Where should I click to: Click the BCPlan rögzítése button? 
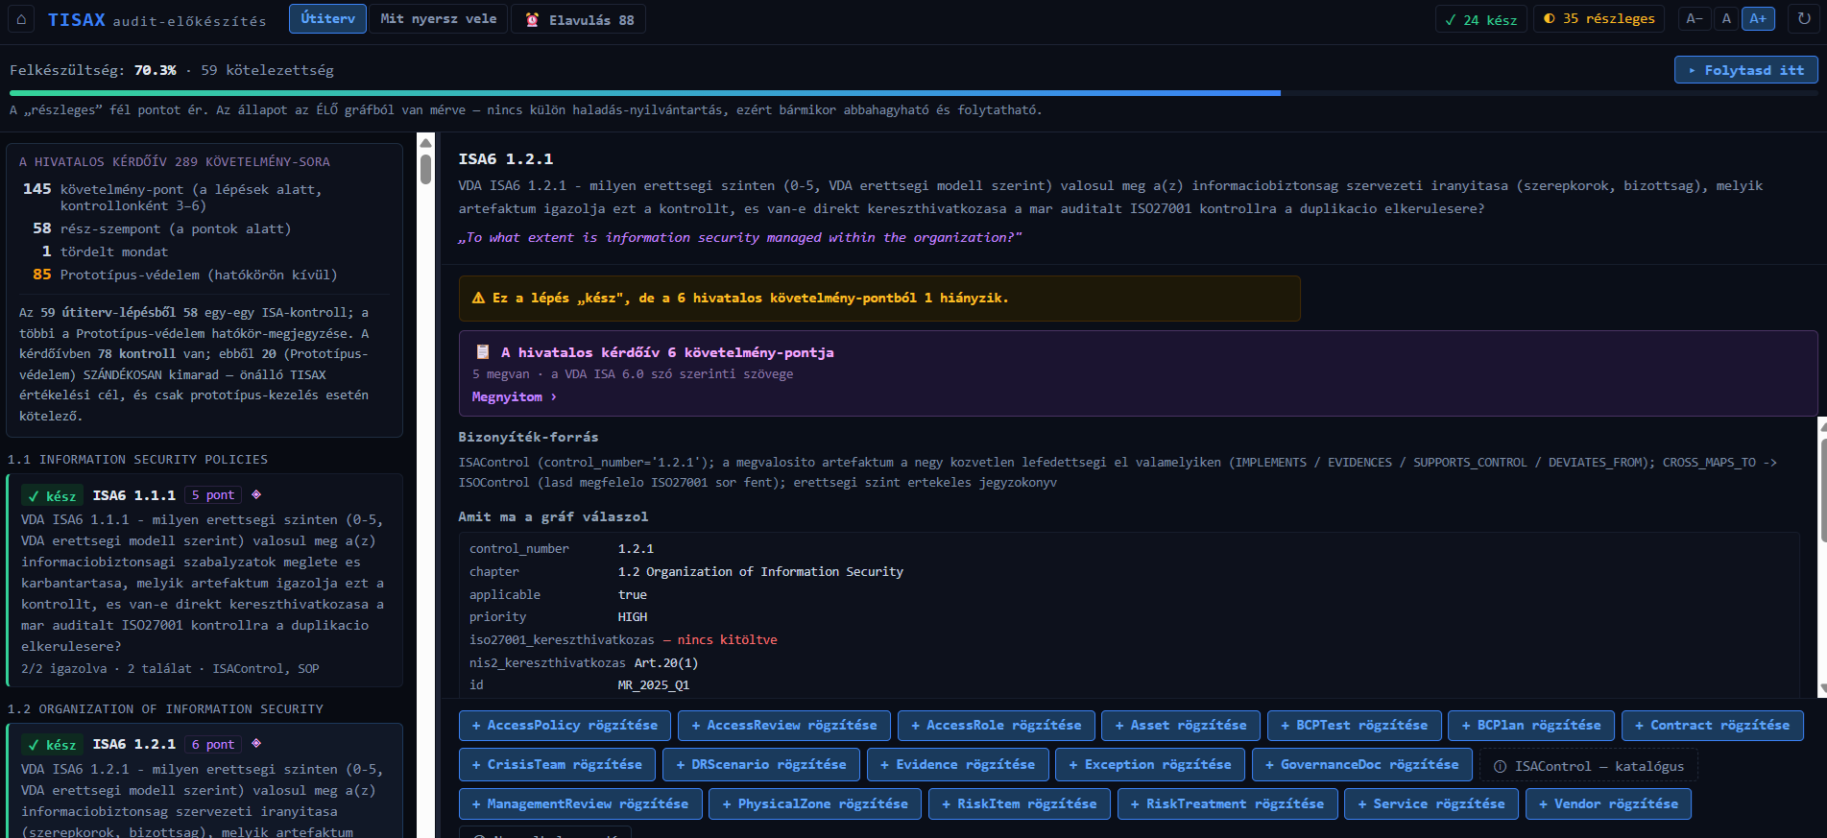coord(1531,726)
